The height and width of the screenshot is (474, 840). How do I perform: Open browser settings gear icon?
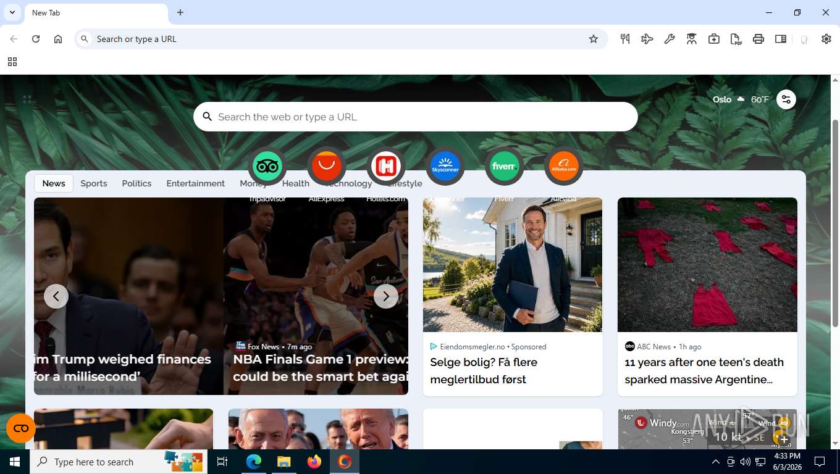click(826, 39)
